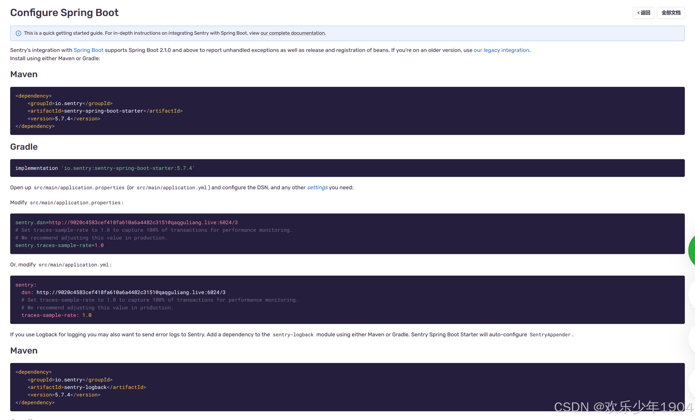Click the sentry.dsn line in the properties block

click(x=126, y=223)
